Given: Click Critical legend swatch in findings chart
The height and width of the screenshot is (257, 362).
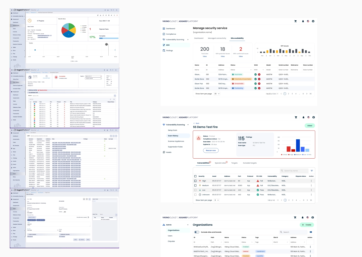Looking at the screenshot, I should tap(282, 155).
